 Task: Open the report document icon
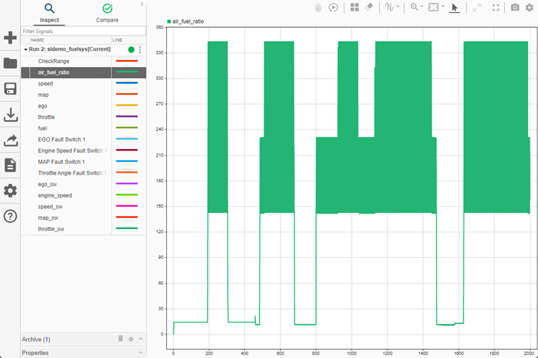(x=10, y=165)
